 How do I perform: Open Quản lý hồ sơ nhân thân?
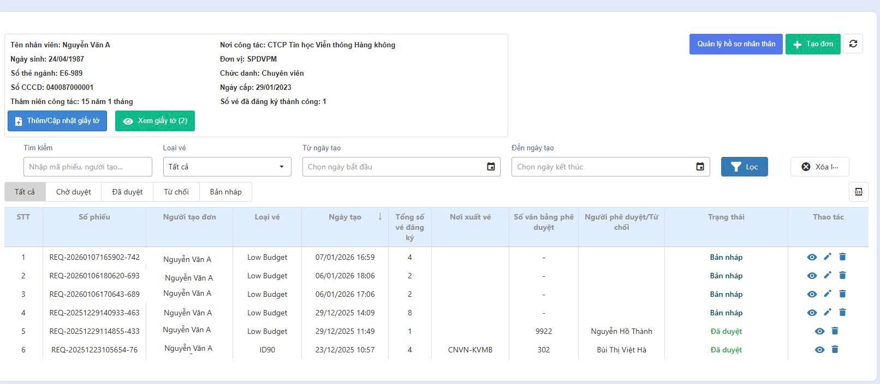click(735, 44)
